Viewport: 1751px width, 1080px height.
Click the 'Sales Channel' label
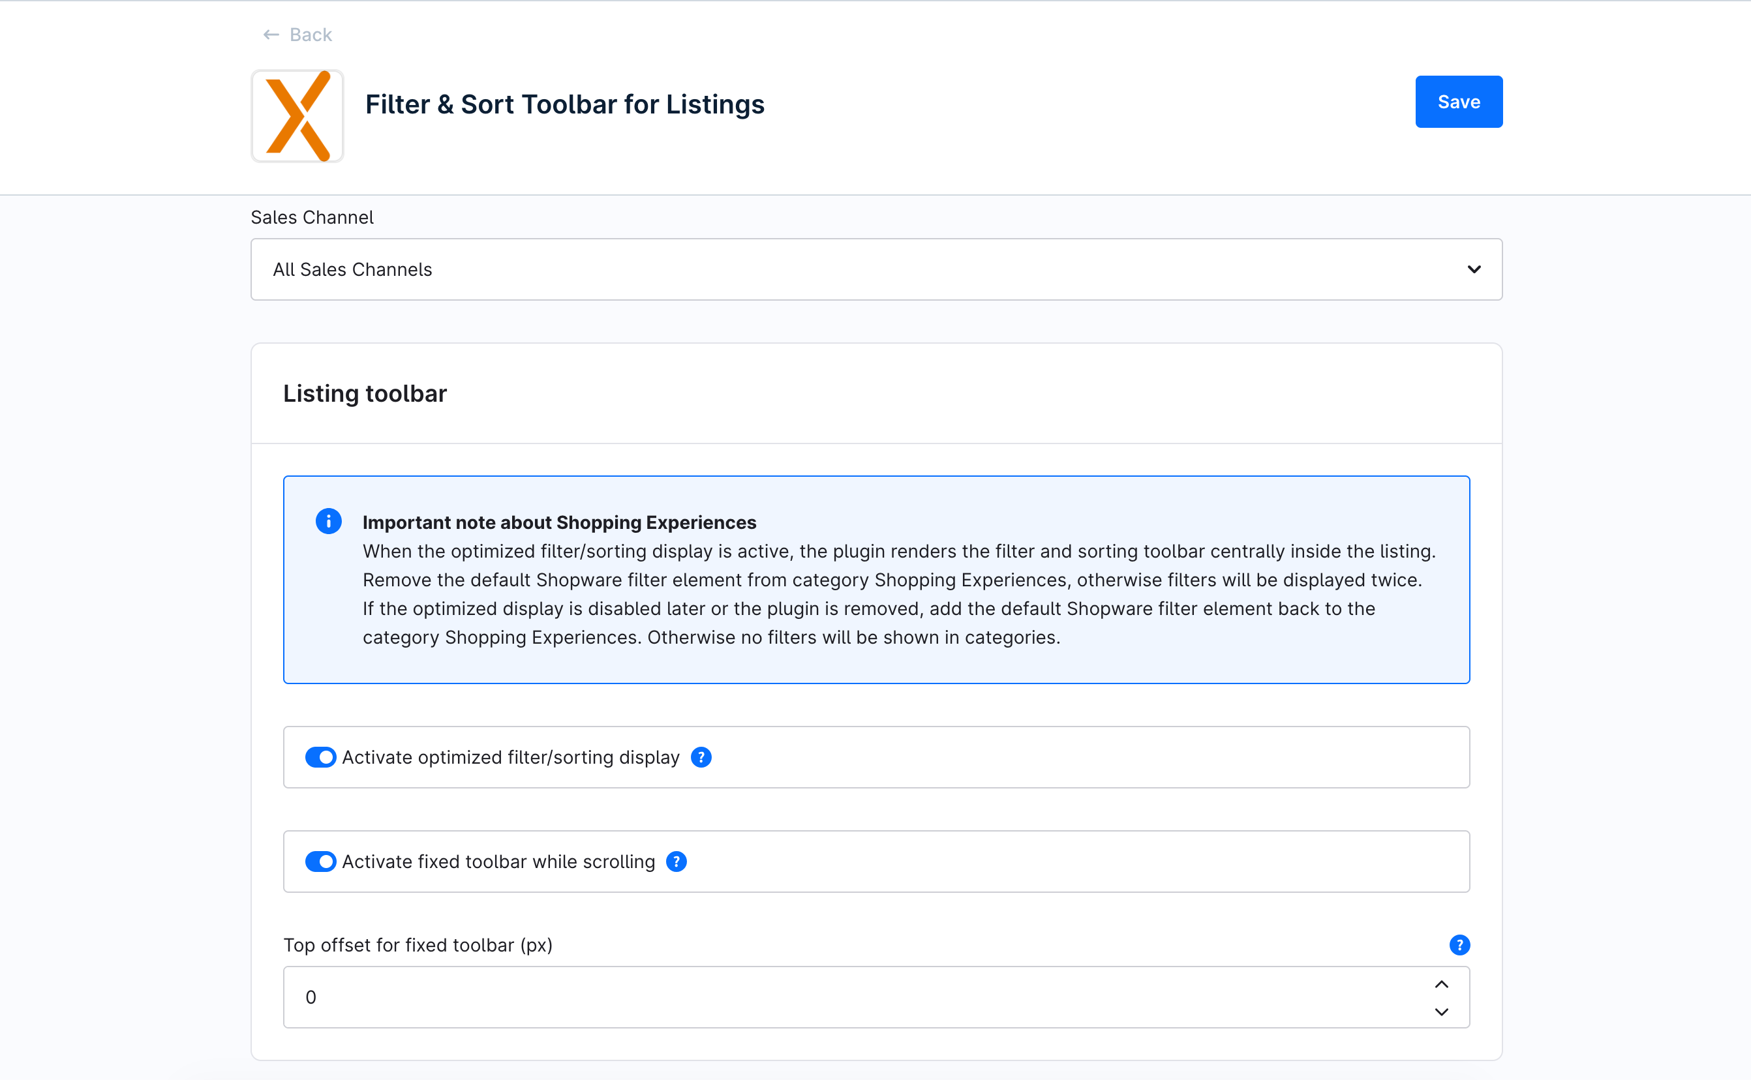point(312,217)
